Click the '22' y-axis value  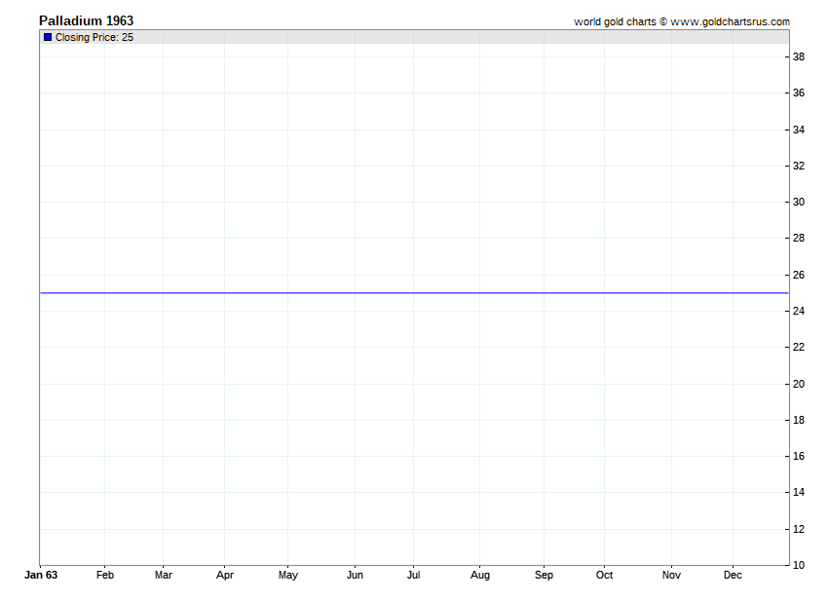[799, 347]
